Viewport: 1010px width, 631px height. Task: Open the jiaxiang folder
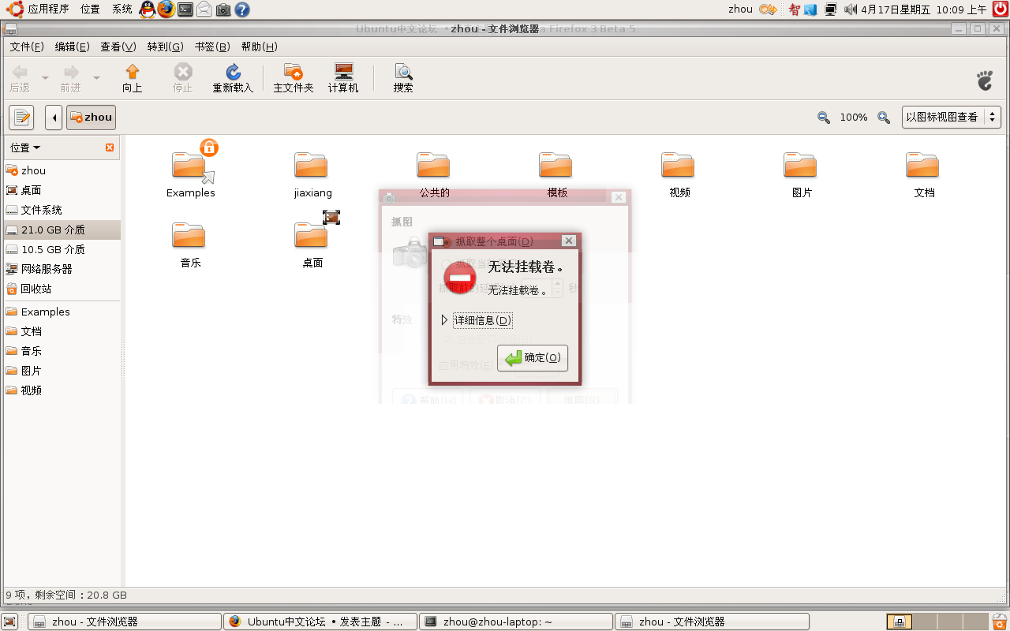pos(312,174)
